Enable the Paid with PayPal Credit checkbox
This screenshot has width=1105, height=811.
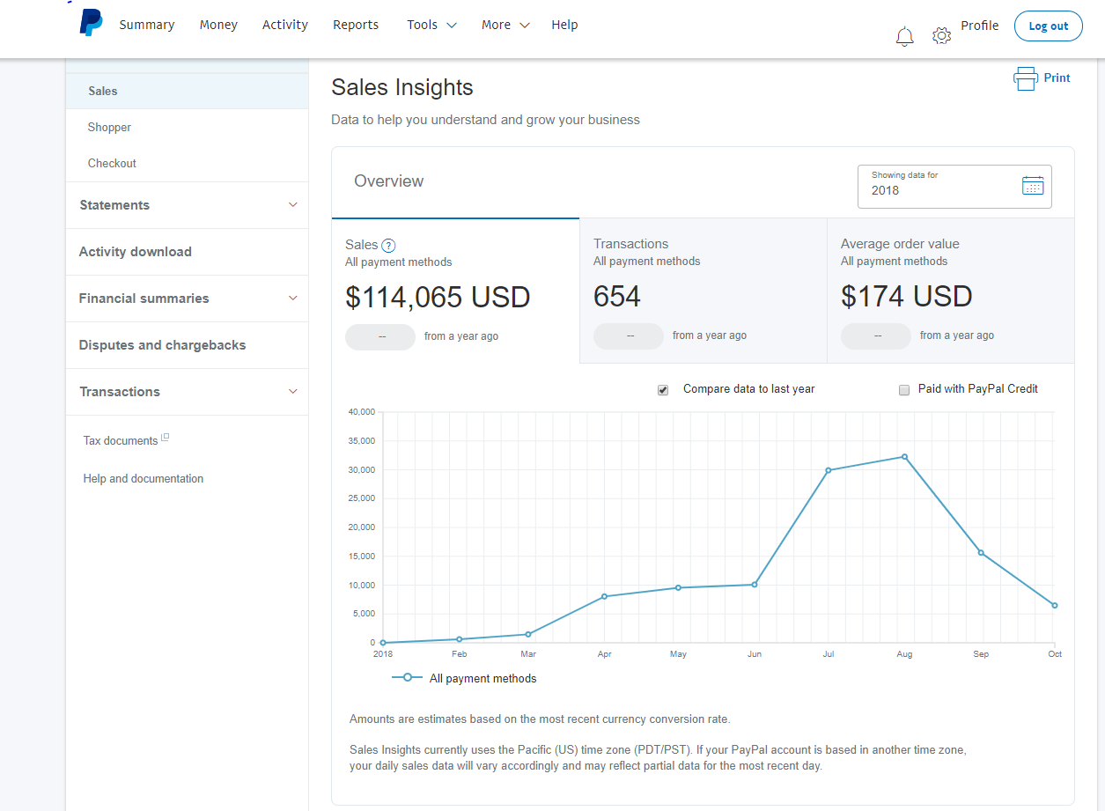coord(903,389)
